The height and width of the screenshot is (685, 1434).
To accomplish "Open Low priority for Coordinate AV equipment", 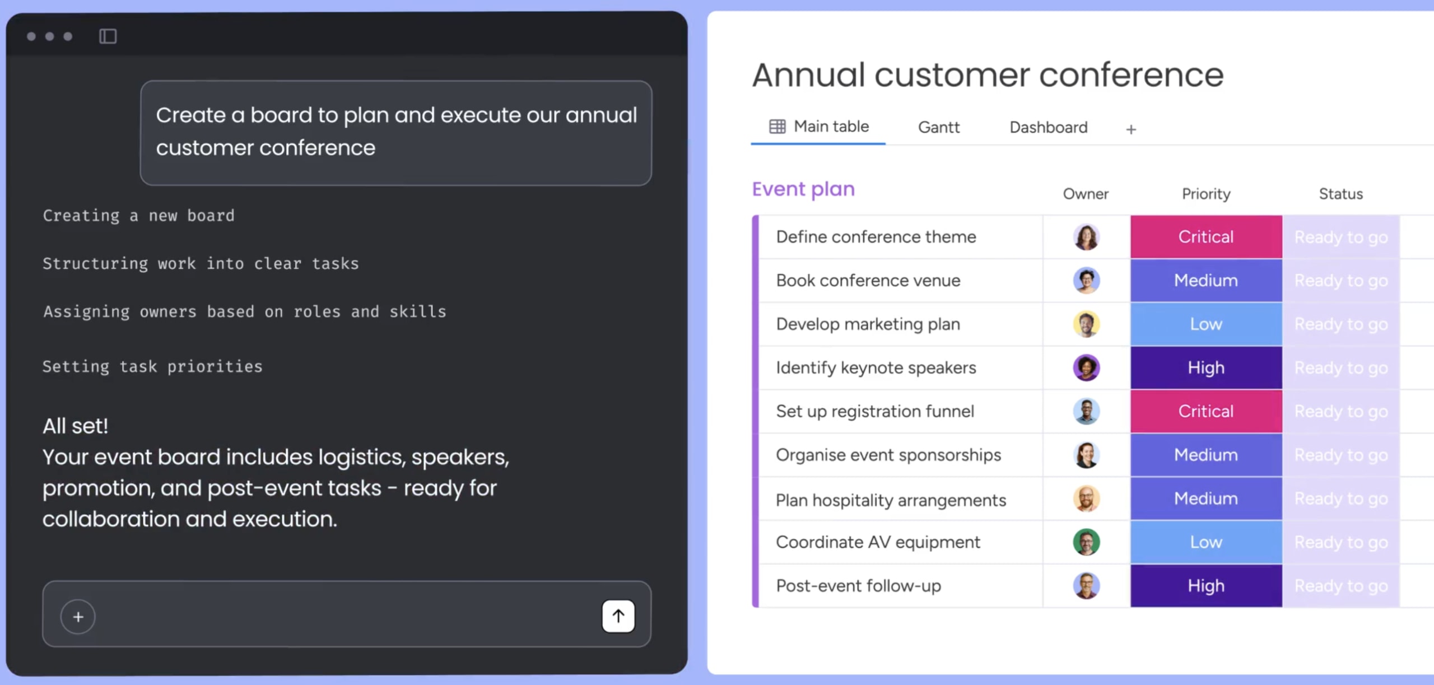I will 1206,542.
